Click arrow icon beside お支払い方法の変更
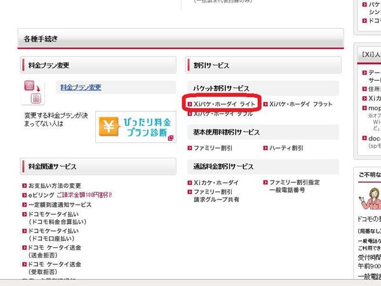This screenshot has height=286, width=381. [24, 186]
